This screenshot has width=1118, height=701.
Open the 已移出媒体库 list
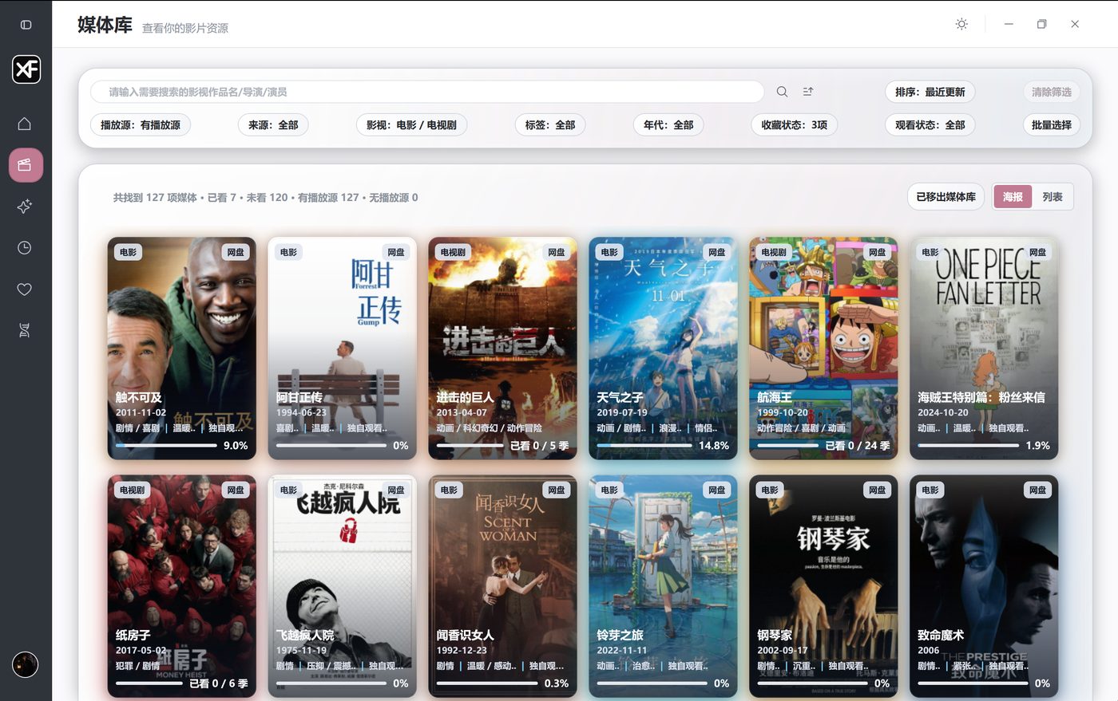[x=946, y=197]
